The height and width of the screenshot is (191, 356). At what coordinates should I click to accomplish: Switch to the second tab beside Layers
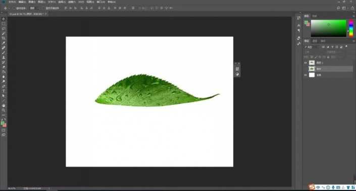315,41
